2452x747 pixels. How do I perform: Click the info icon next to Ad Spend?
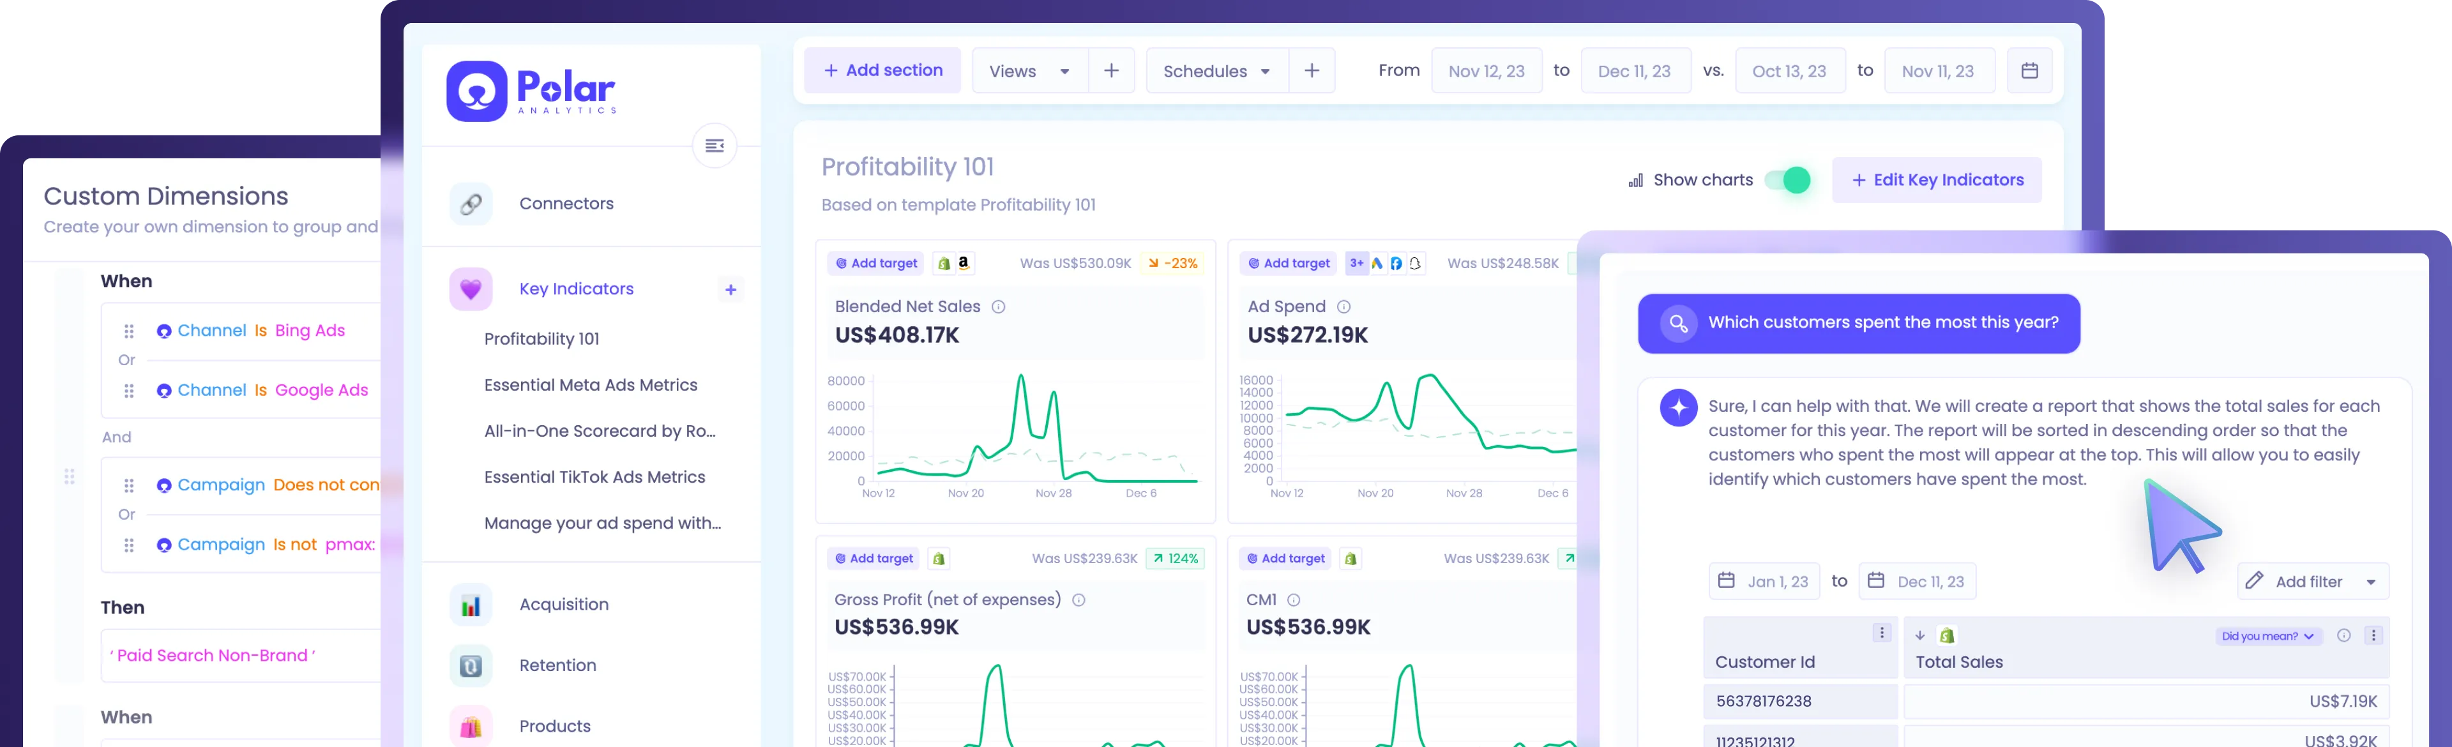pos(1344,306)
